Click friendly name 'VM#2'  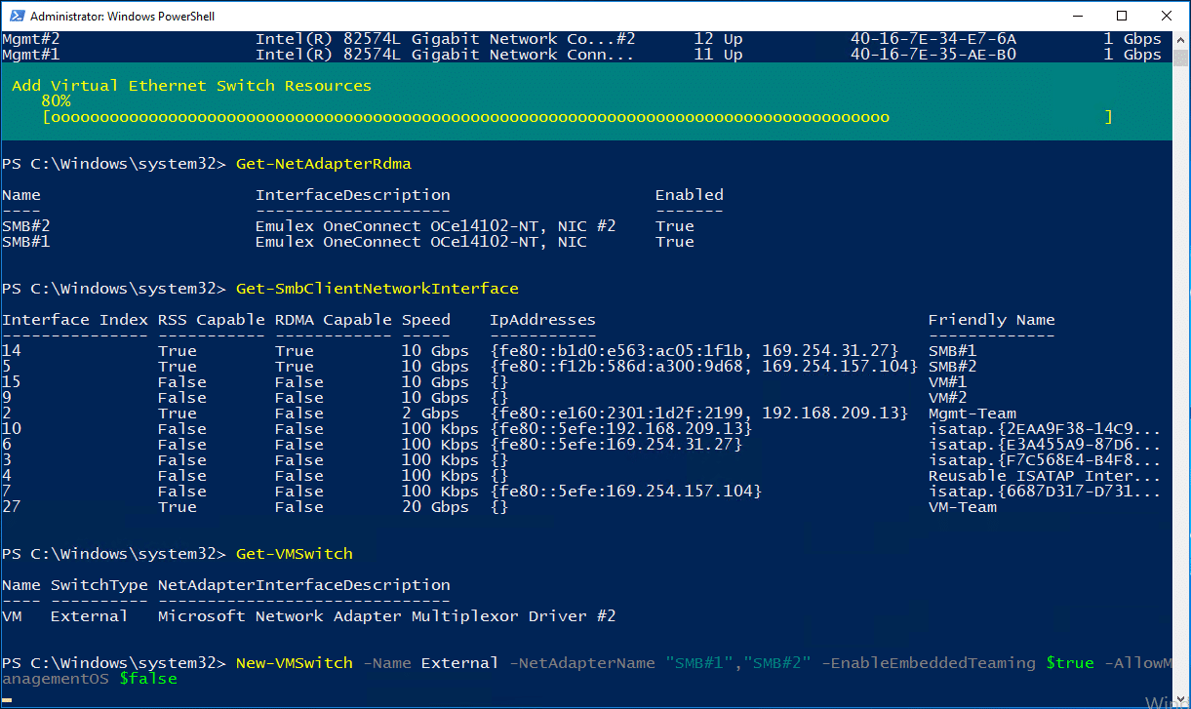point(948,398)
